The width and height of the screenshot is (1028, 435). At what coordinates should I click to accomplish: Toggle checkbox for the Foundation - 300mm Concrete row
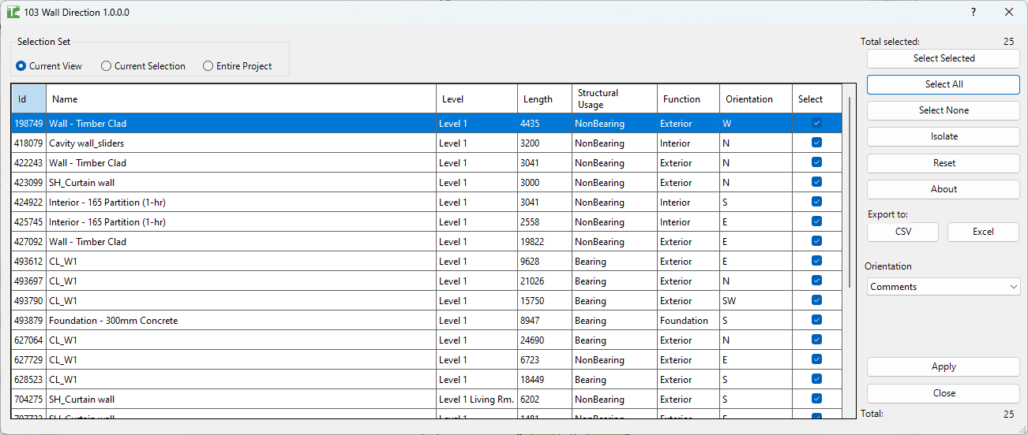816,320
